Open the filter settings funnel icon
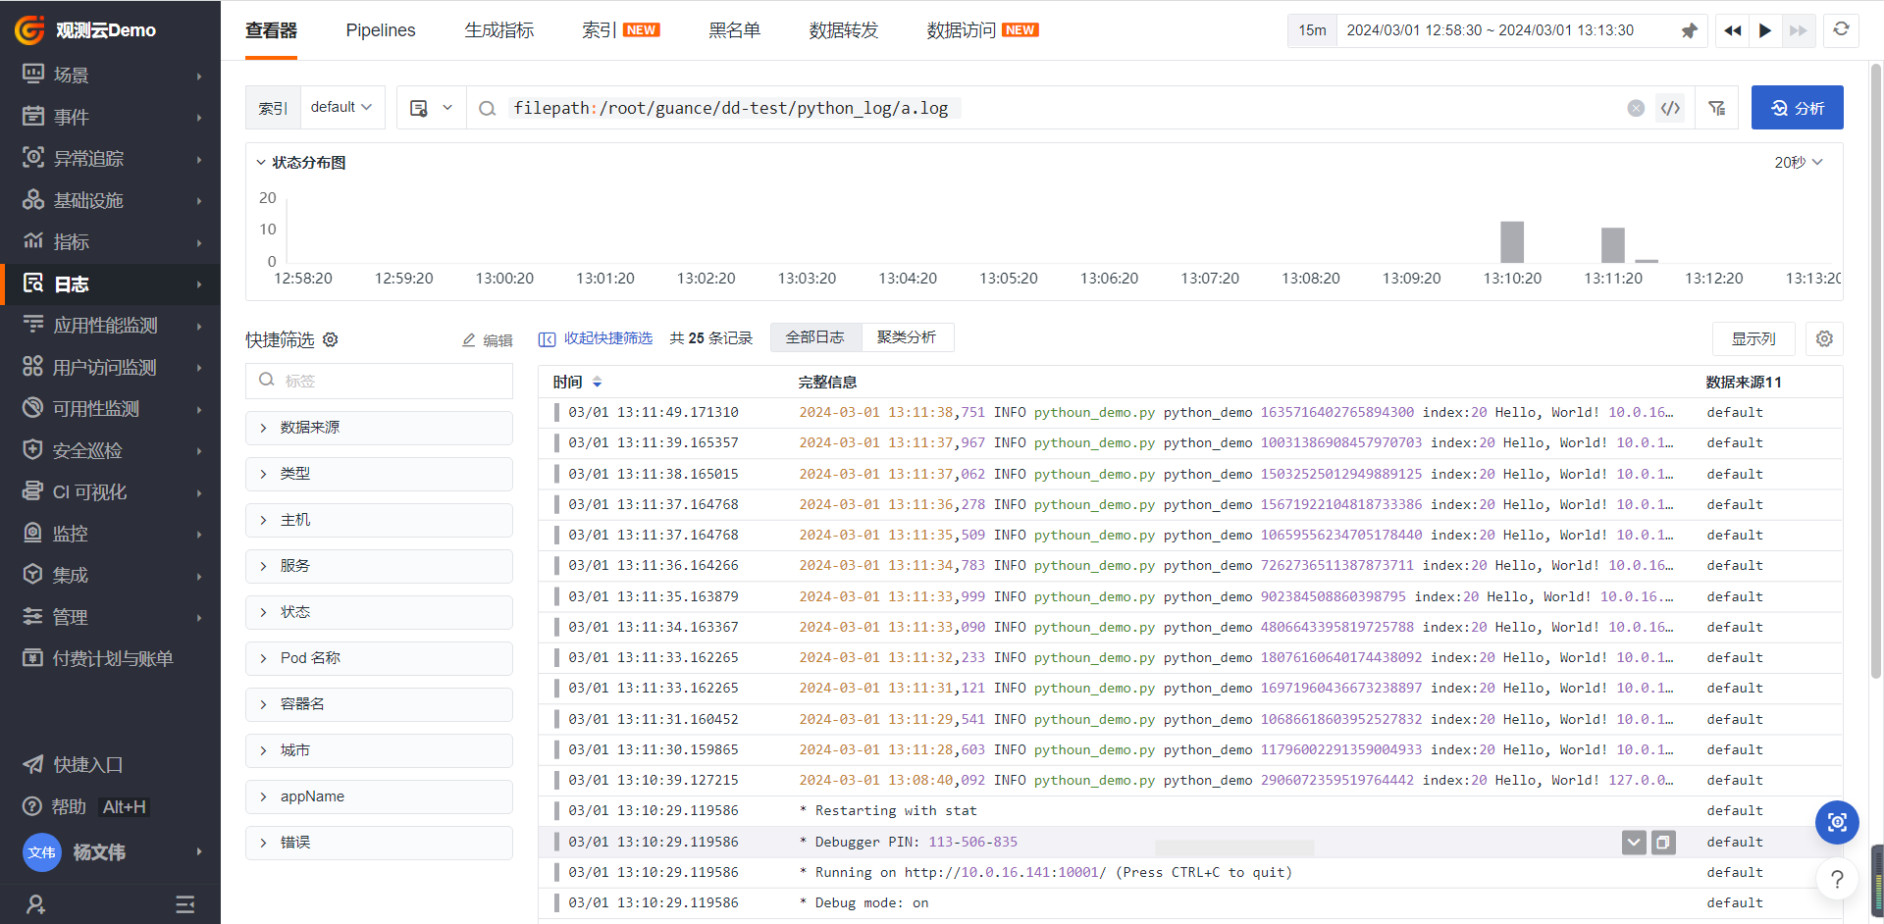 pos(1716,108)
